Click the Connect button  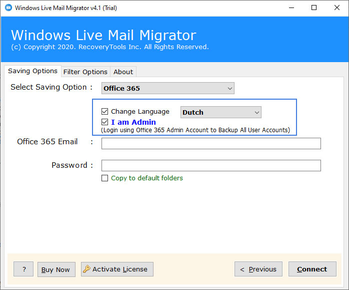coord(312,269)
